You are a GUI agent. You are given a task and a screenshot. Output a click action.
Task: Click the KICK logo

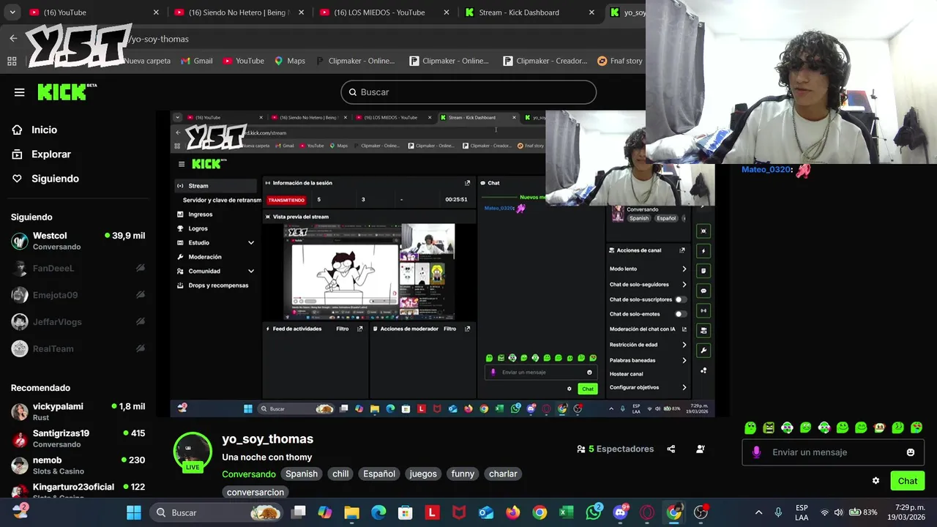(67, 91)
